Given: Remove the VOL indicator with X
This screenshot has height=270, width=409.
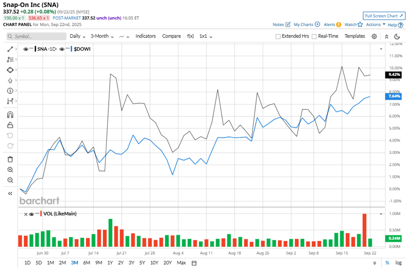Looking at the screenshot, I should coord(25,214).
